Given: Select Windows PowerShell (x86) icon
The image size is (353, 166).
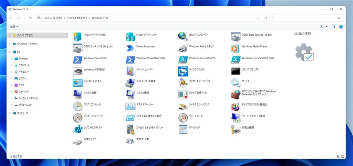Looking at the screenshot, I should click(130, 60).
